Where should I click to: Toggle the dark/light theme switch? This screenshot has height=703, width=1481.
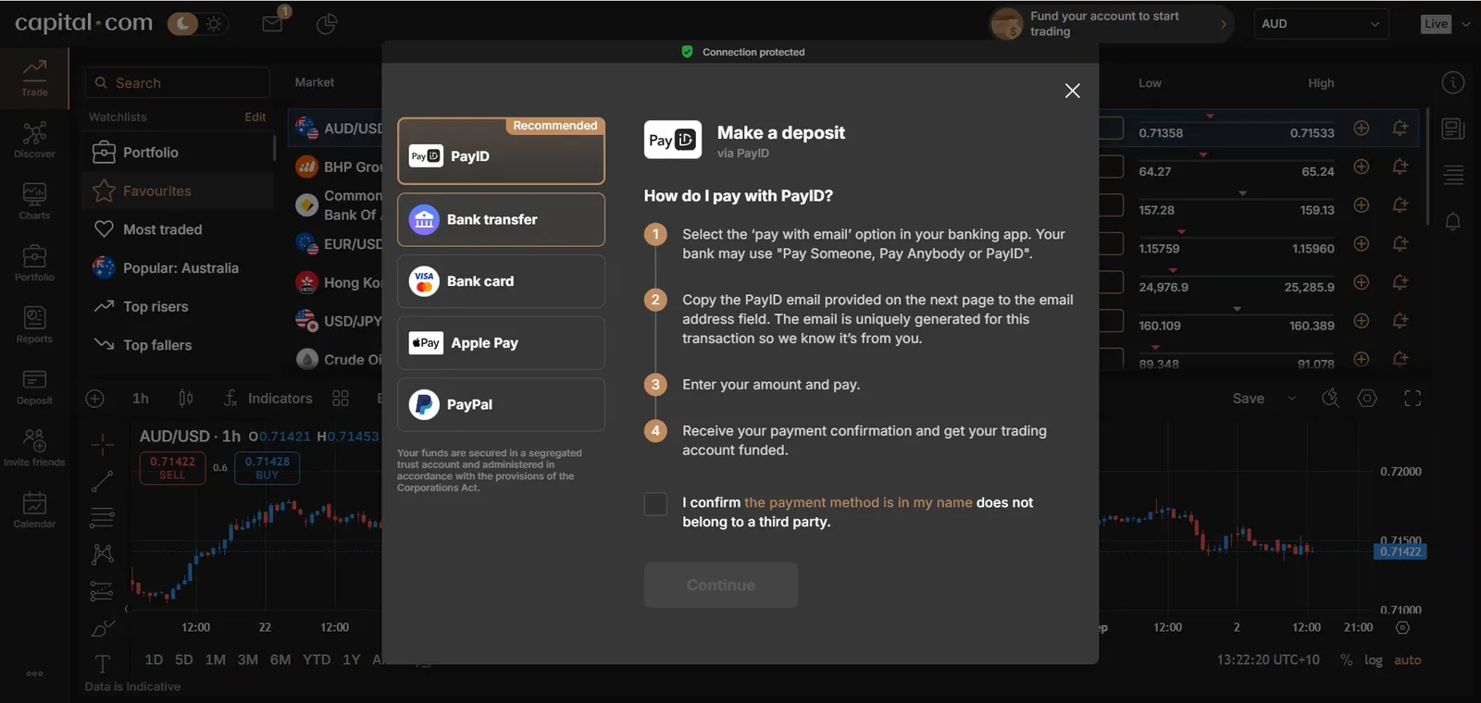(197, 23)
